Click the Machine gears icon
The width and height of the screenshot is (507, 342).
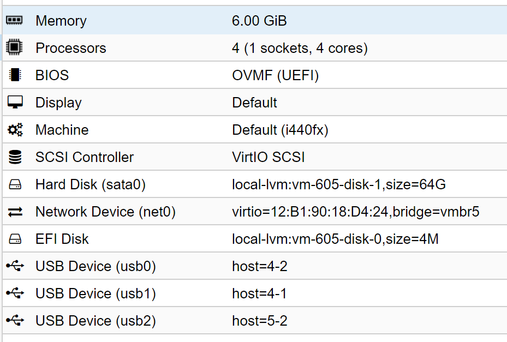[15, 130]
